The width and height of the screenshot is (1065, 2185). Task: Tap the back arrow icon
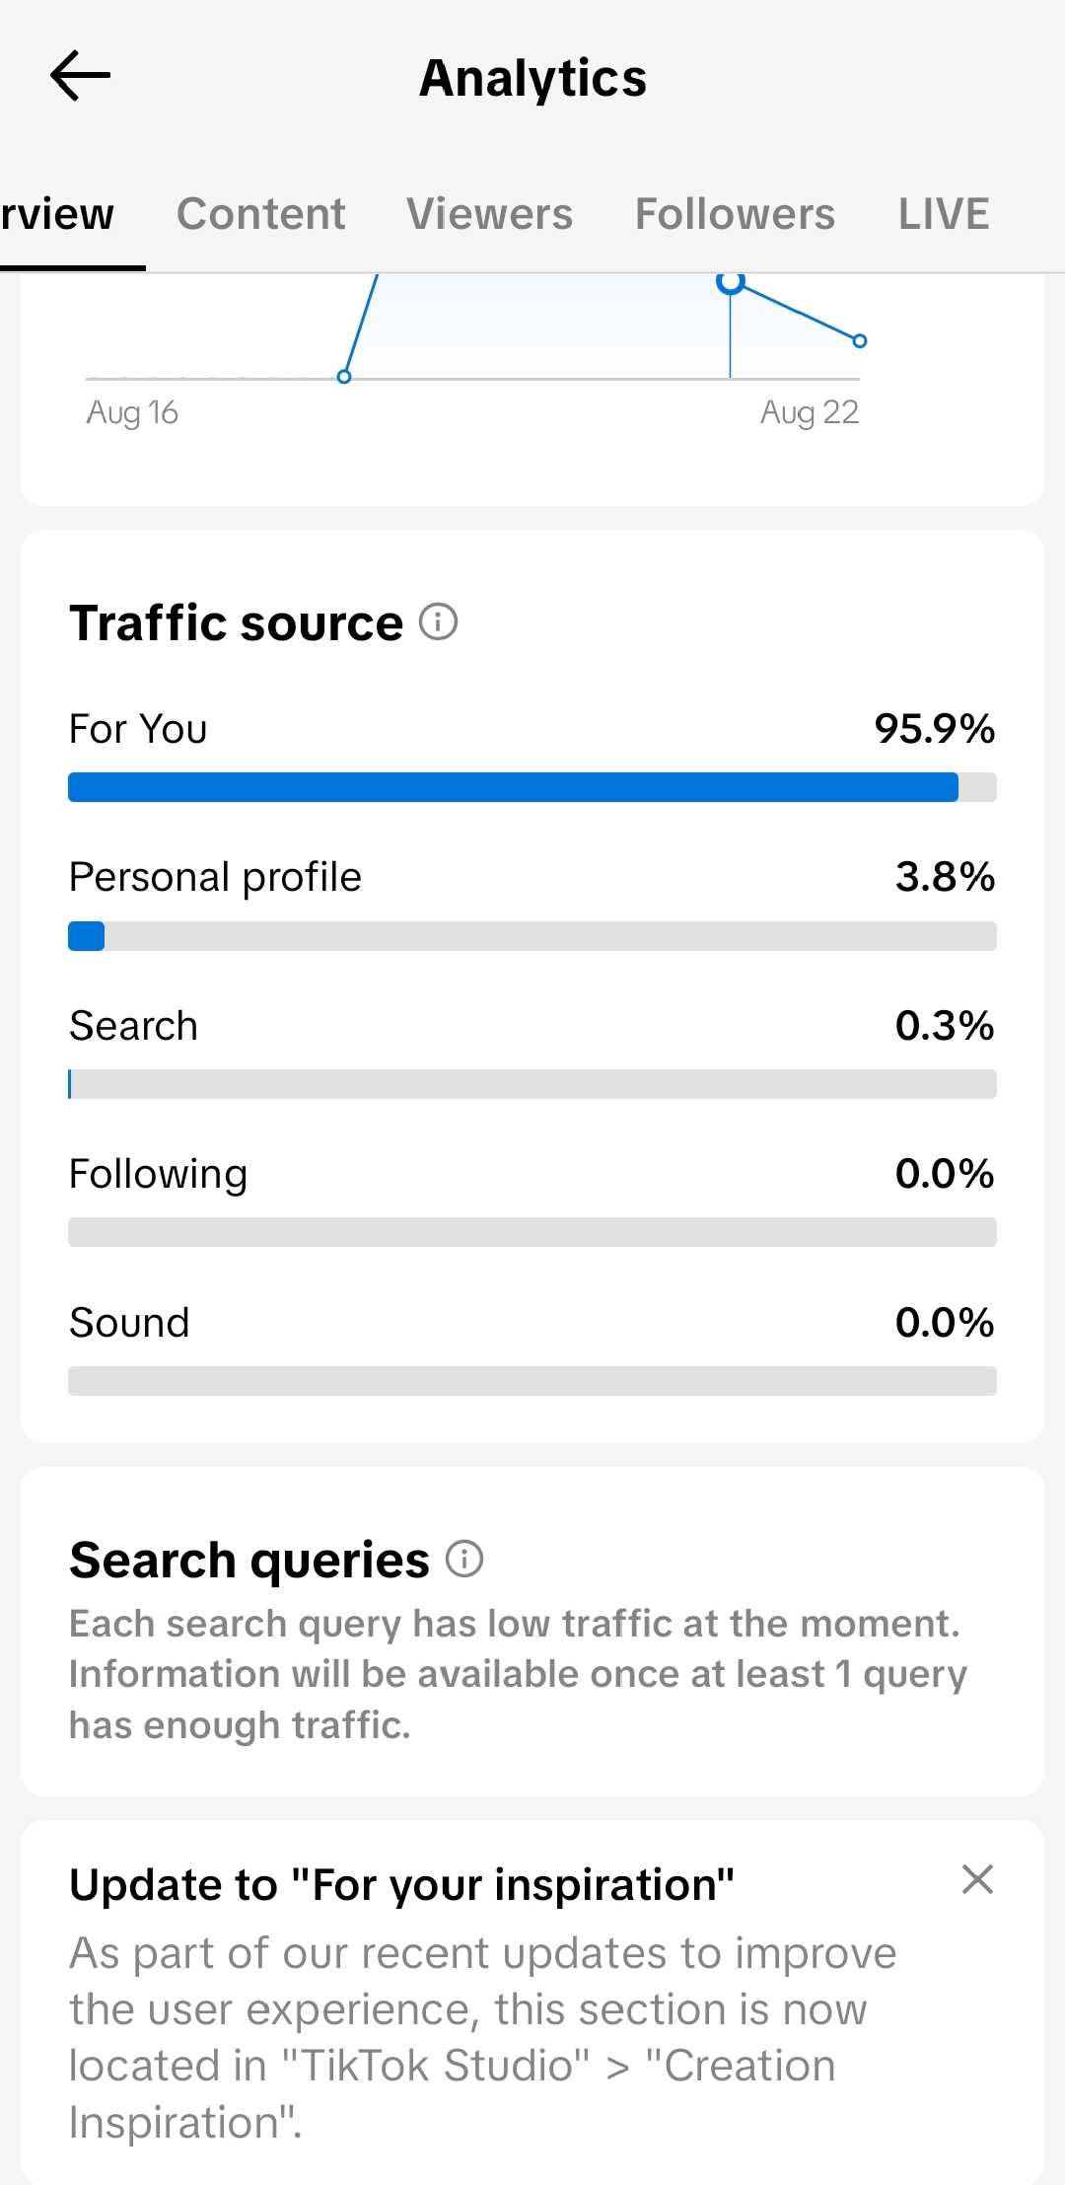tap(80, 76)
